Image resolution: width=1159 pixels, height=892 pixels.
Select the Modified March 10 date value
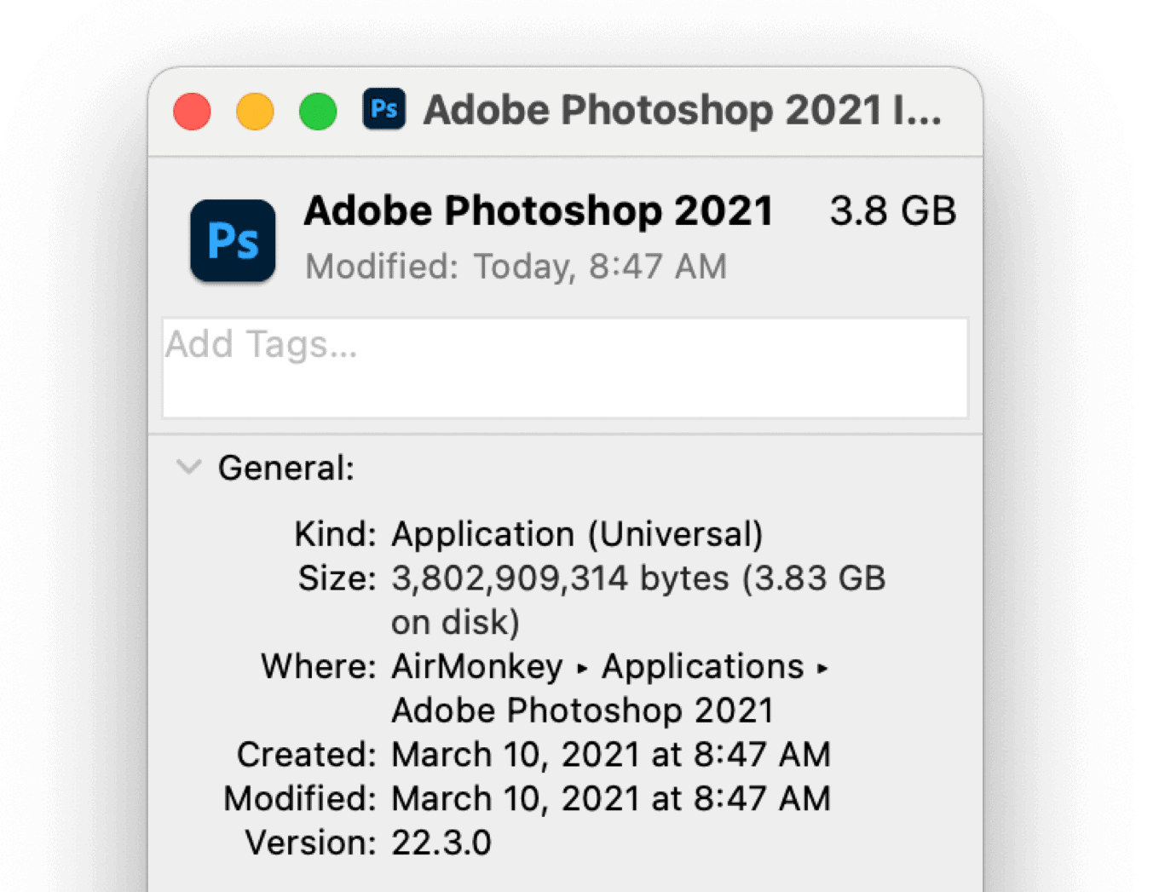pos(610,799)
